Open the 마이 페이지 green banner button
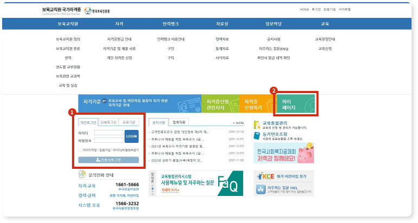 point(296,104)
